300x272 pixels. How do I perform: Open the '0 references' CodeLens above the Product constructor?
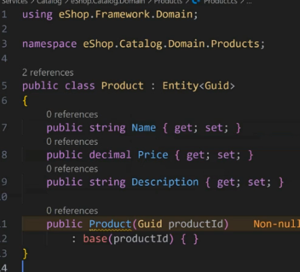click(x=72, y=211)
